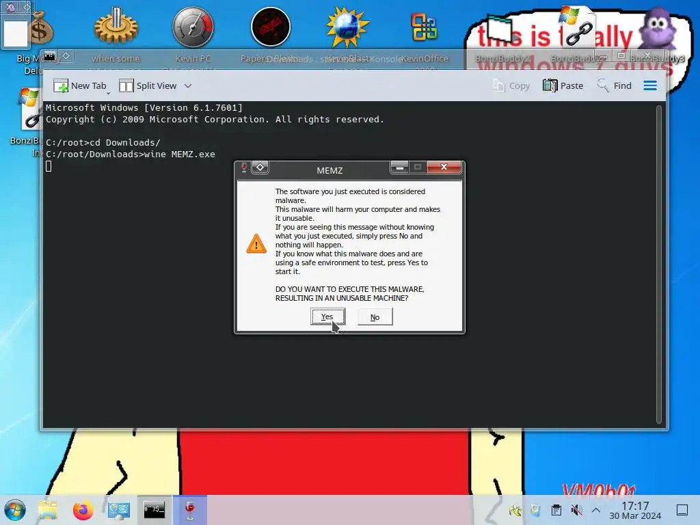Image resolution: width=700 pixels, height=525 pixels.
Task: Click the Kevin PC gauge desktop icon
Action: tap(193, 27)
